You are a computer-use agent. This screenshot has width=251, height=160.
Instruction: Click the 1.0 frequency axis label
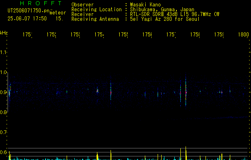(x=3, y=72)
